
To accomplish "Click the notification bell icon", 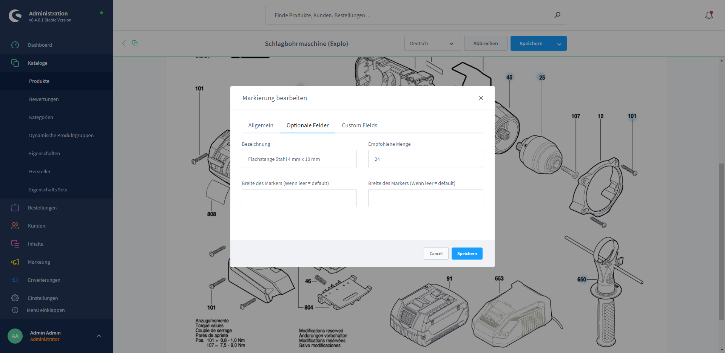I will (709, 15).
